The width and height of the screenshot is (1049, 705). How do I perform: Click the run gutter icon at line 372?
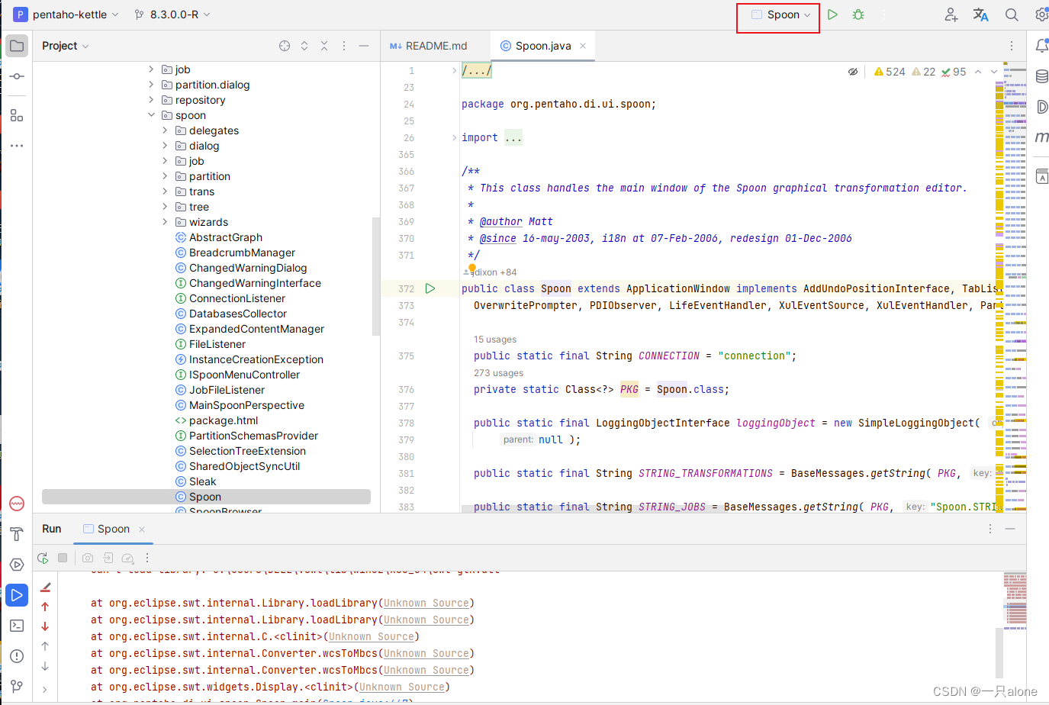[x=430, y=288]
